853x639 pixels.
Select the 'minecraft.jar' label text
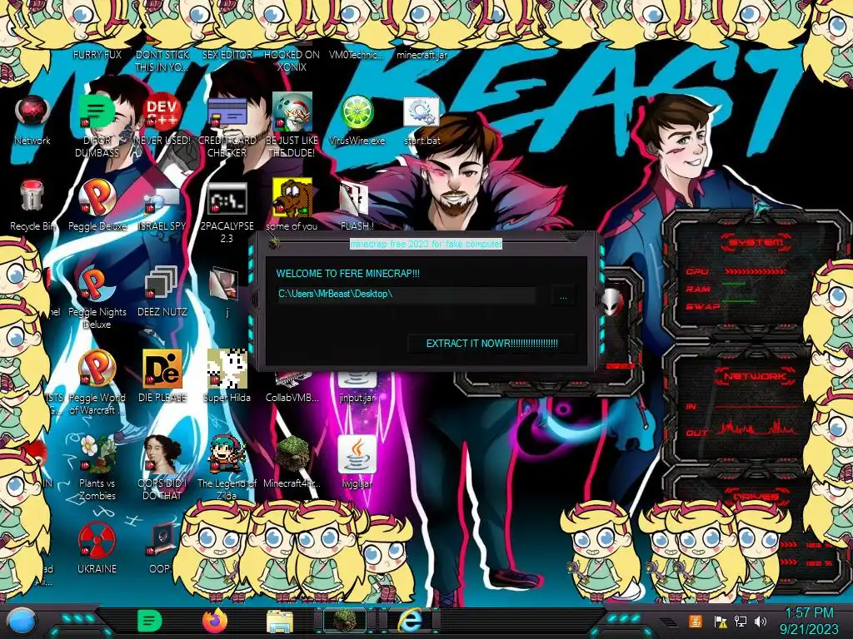tap(422, 55)
